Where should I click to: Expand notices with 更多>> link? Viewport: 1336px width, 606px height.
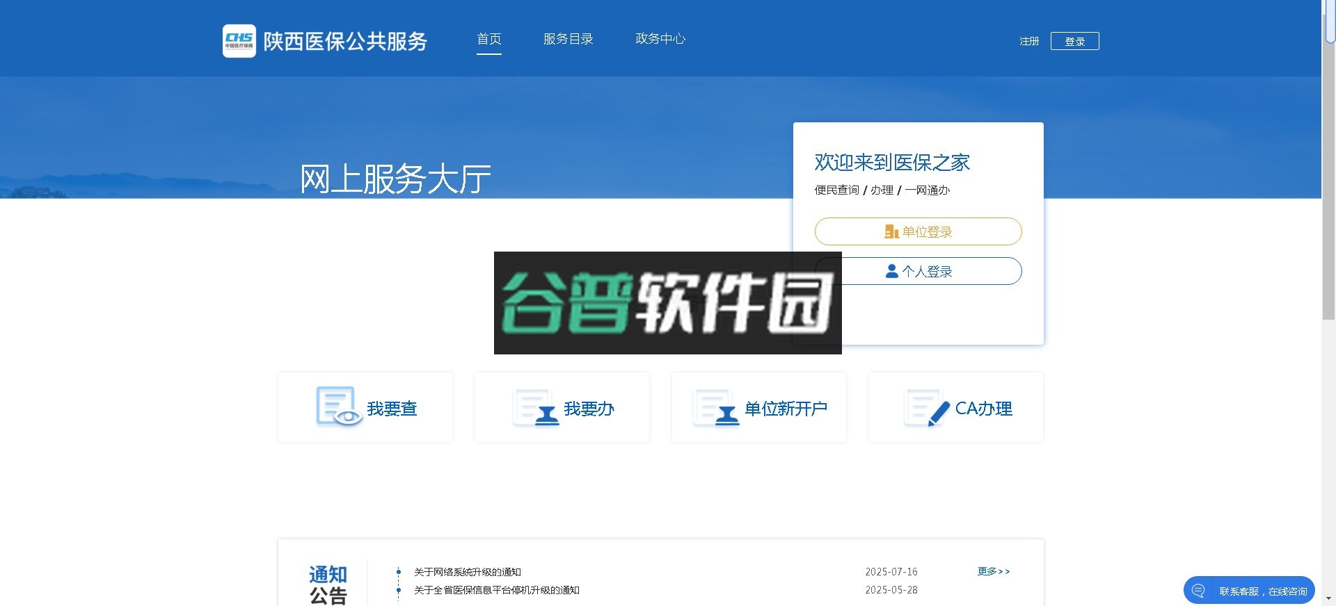click(x=993, y=571)
